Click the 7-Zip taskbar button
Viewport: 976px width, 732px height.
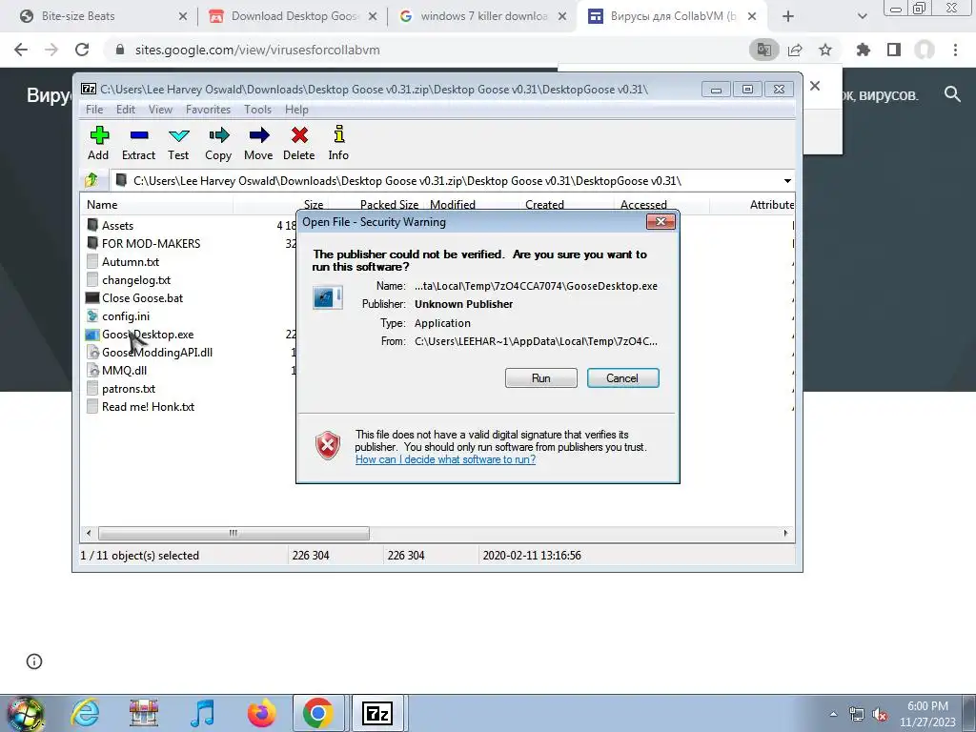[377, 713]
